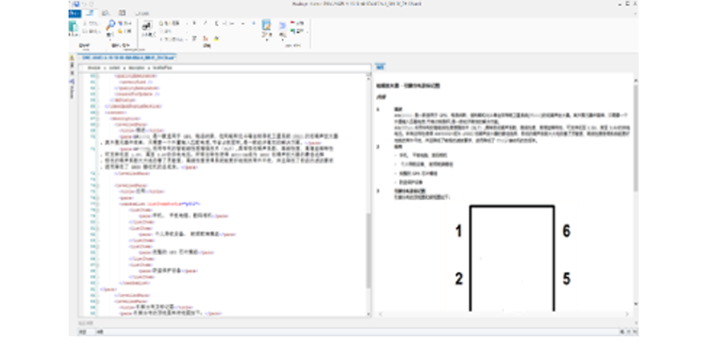Collapse the description element in the gutter

click(x=98, y=118)
